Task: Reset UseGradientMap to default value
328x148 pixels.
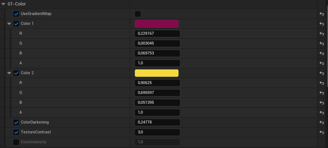Action: pos(322,14)
